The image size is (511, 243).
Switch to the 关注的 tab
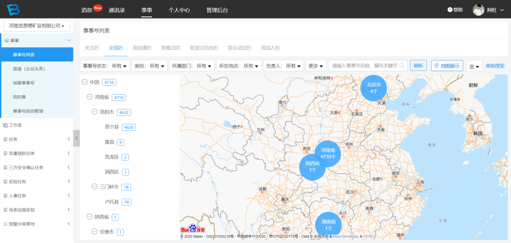click(92, 48)
